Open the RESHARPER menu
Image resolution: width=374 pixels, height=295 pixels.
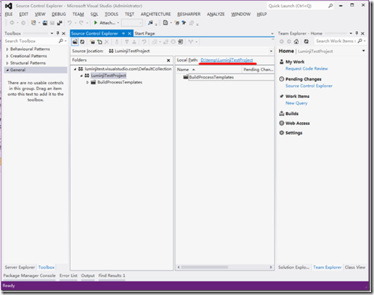tap(189, 15)
